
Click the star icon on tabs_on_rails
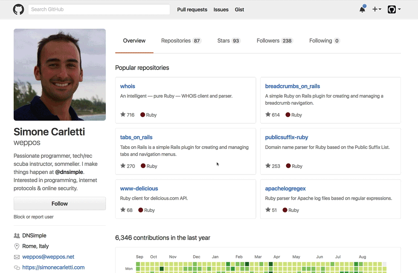pos(123,166)
